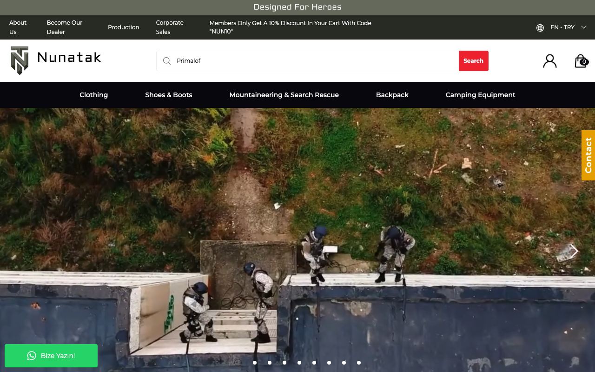Click the NUN10 discount announcement text
This screenshot has height=372, width=595.
click(291, 27)
